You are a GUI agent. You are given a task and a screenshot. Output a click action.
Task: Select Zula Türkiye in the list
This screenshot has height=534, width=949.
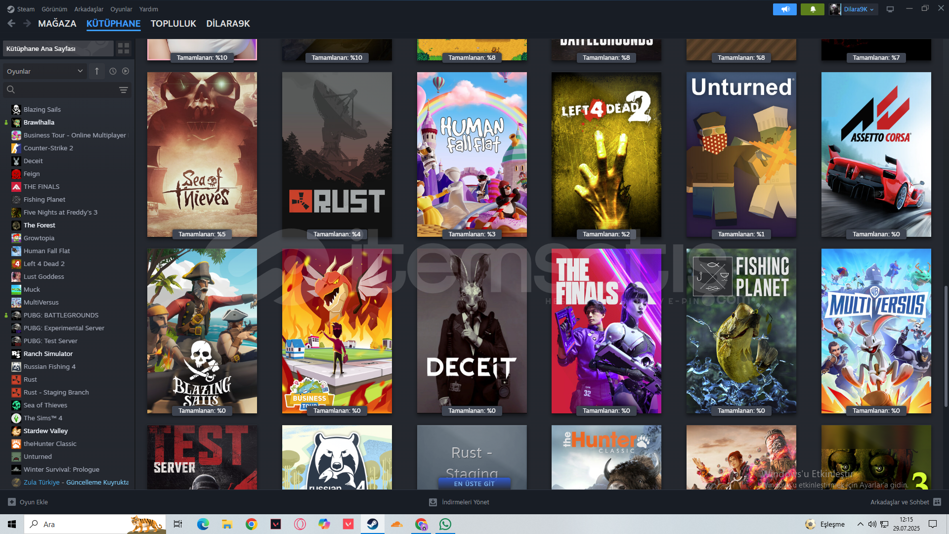tap(69, 482)
